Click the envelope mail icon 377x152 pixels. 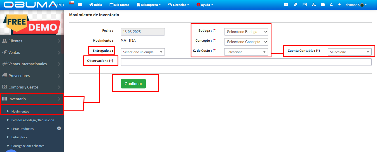point(305,5)
